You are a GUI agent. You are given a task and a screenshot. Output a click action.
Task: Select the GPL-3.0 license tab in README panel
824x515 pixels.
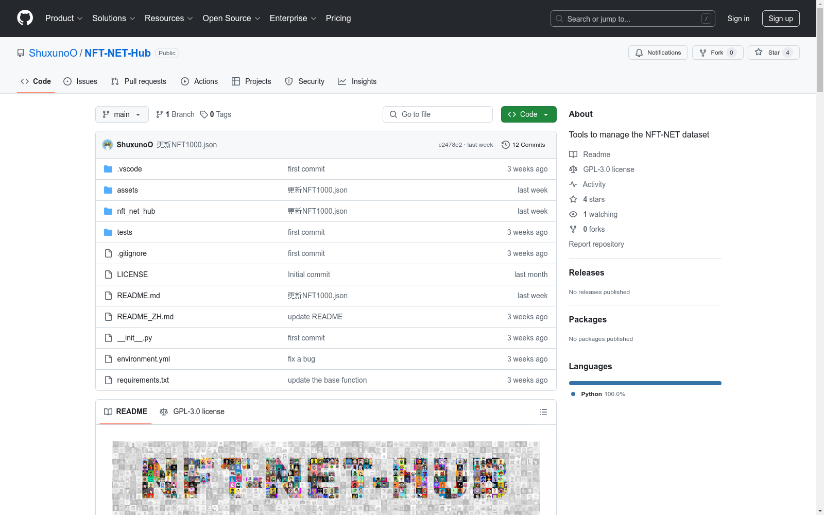tap(192, 411)
